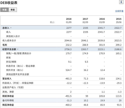Click the 2015 备付所得税 value 20
Image resolution: width=125 pixels, height=108 pixels.
(120, 101)
